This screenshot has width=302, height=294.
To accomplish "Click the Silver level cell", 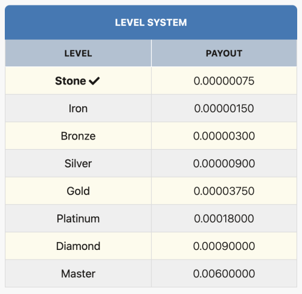I will click(78, 164).
